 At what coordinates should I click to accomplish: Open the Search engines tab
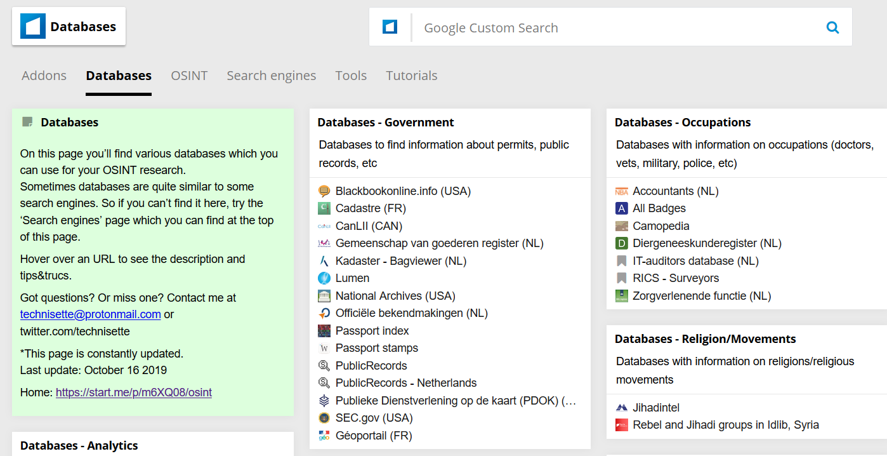point(272,76)
